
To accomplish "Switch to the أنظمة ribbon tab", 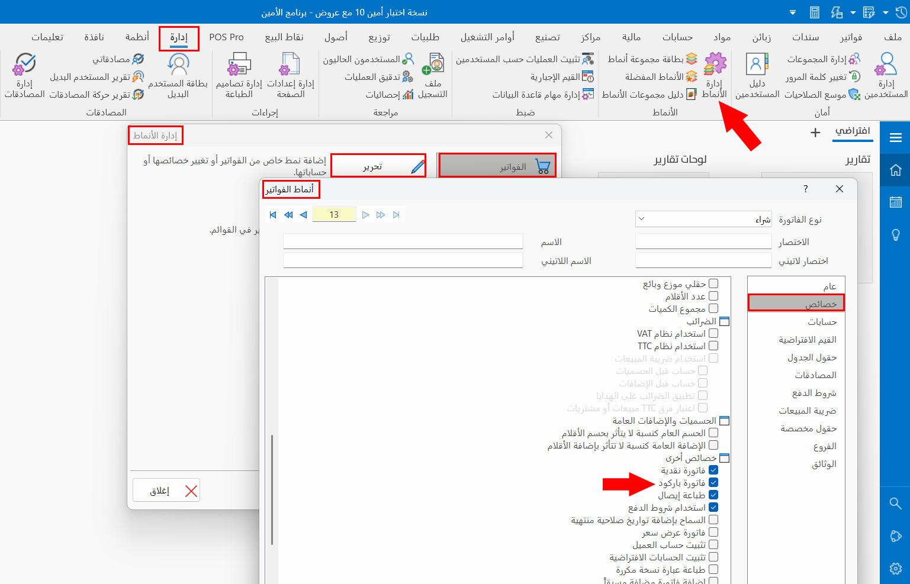I will pyautogui.click(x=137, y=36).
